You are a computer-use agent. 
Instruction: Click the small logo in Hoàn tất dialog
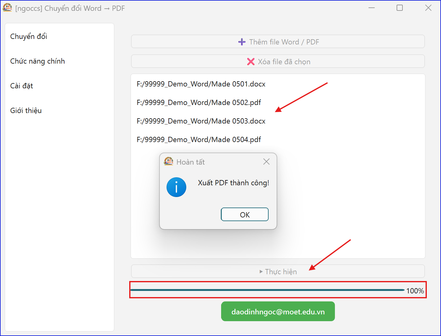(168, 162)
